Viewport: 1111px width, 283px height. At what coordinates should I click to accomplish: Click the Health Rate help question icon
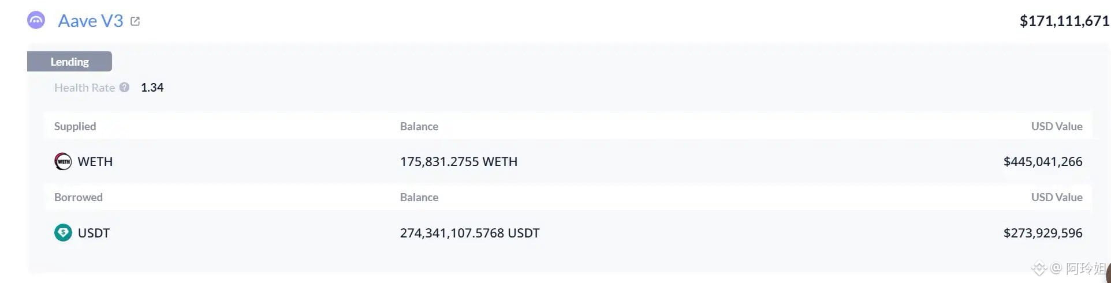124,88
